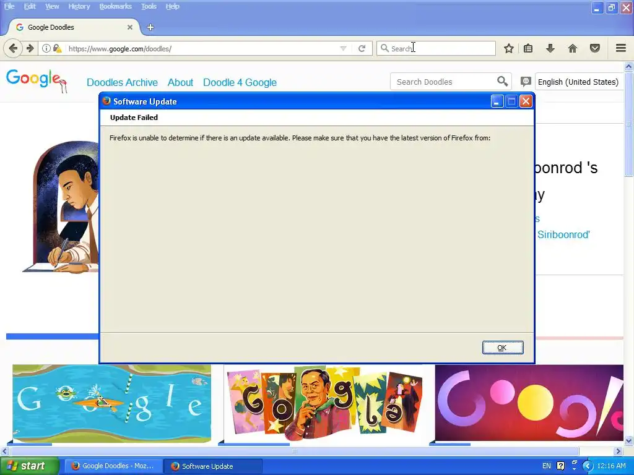Open the Edit menu
The height and width of the screenshot is (475, 634).
(x=30, y=6)
